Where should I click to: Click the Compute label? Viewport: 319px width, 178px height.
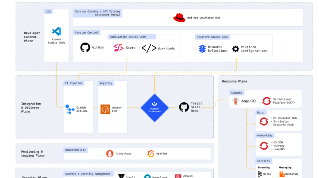(x=236, y=93)
